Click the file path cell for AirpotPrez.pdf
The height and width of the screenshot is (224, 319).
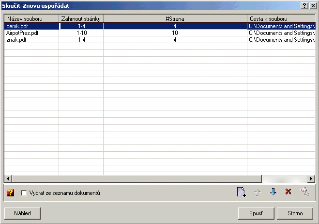coord(281,33)
